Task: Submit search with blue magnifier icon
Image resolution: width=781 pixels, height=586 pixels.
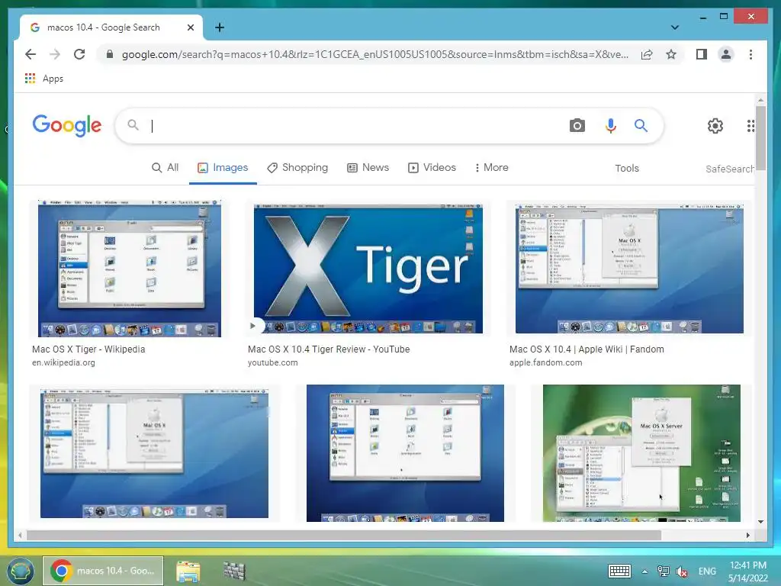Action: pos(641,126)
